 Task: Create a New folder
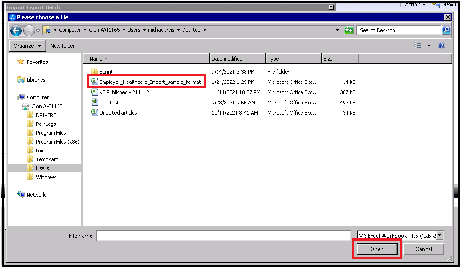pyautogui.click(x=63, y=46)
